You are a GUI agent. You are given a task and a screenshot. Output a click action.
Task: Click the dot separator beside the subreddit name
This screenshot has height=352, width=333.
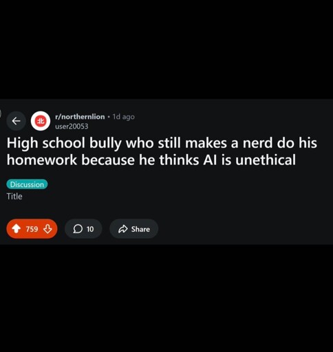[109, 117]
